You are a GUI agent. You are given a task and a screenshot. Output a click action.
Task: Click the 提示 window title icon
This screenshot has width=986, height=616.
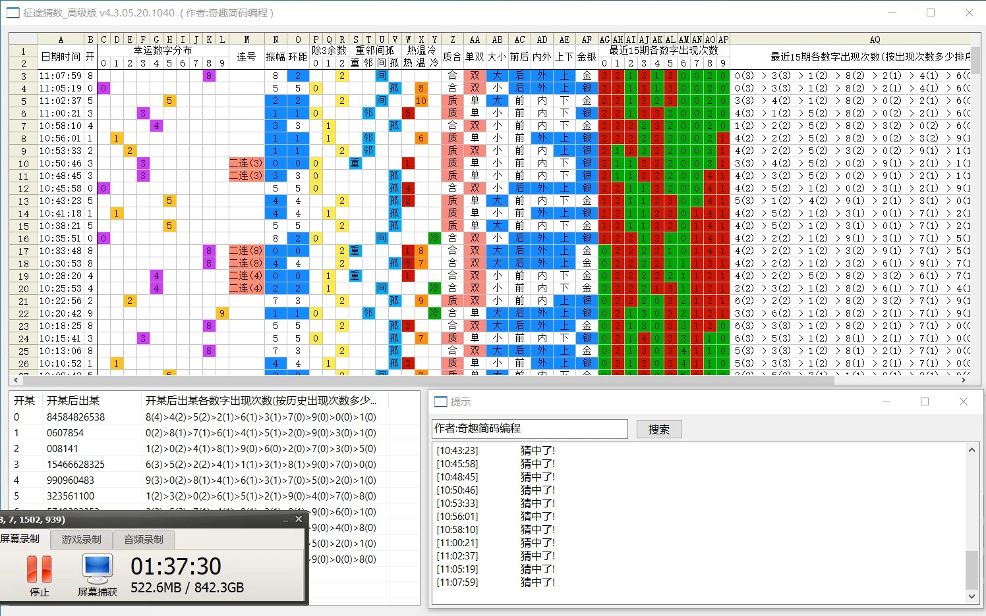click(x=441, y=401)
